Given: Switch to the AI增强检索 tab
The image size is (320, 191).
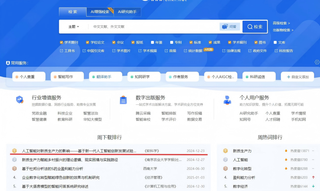Looking at the screenshot, I should 100,12.
